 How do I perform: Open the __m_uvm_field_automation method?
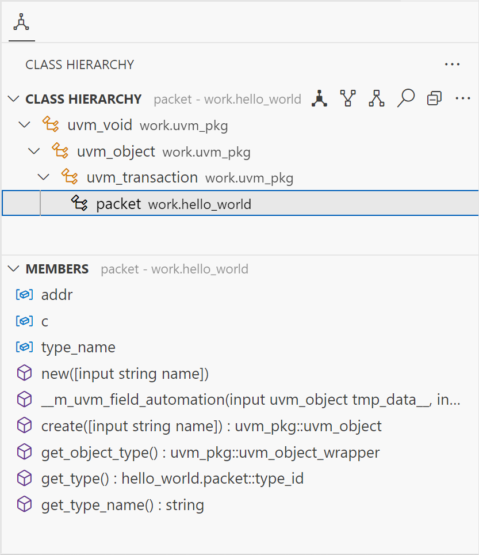click(250, 400)
